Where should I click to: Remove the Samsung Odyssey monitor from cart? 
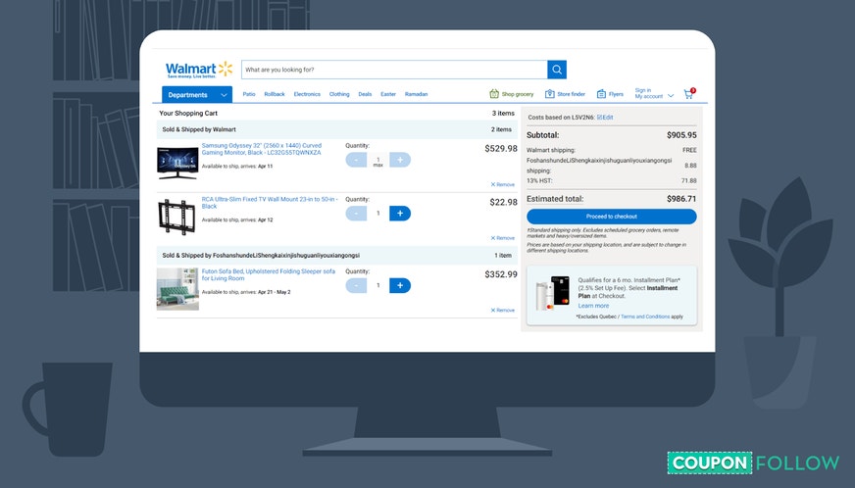click(502, 185)
